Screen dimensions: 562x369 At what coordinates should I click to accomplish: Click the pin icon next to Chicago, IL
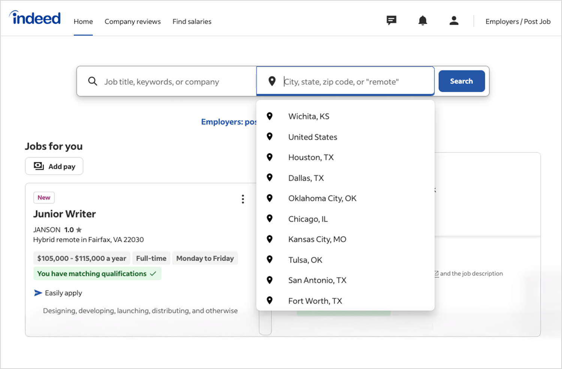click(269, 219)
